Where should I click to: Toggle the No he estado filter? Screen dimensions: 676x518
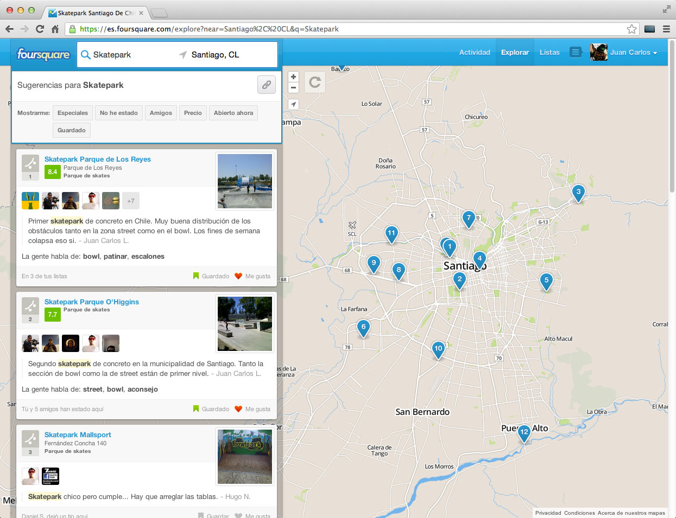(x=119, y=113)
